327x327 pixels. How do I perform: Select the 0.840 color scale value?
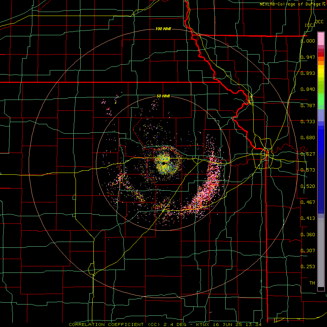click(308, 89)
